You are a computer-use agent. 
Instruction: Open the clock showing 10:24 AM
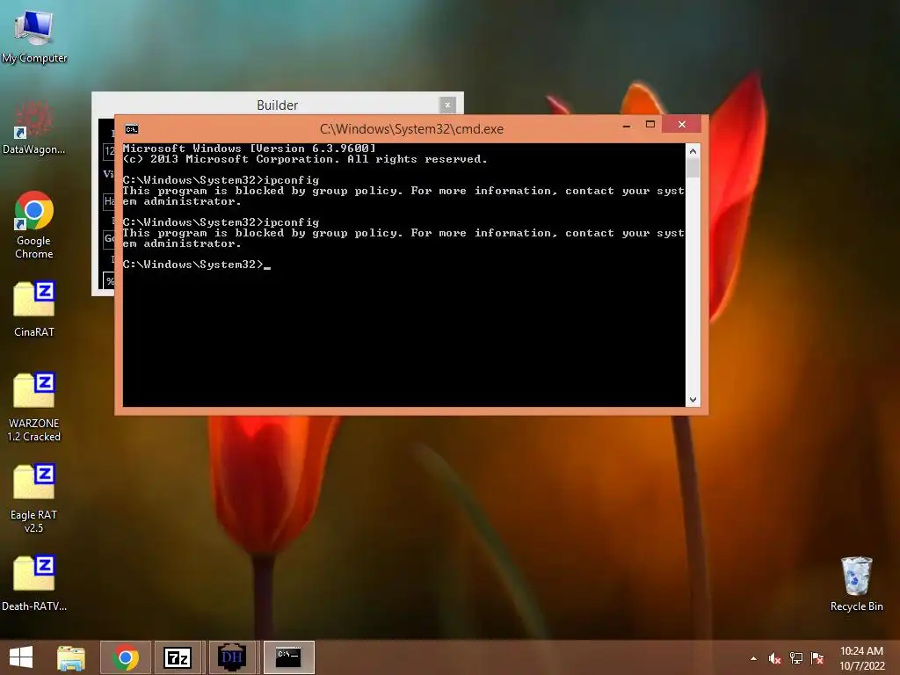coord(861,658)
